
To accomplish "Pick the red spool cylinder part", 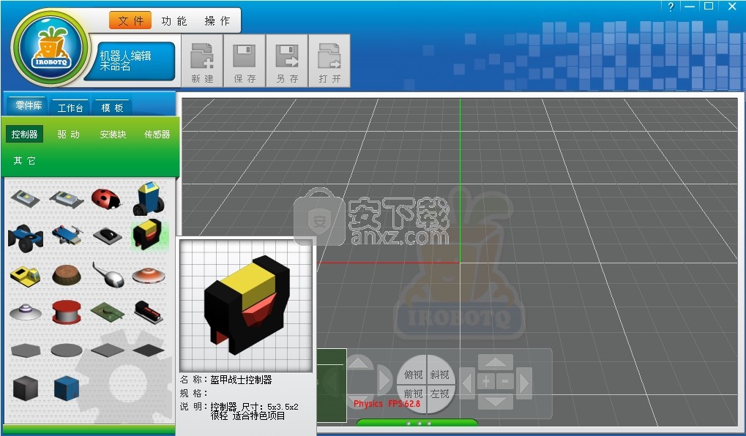I will (x=67, y=312).
